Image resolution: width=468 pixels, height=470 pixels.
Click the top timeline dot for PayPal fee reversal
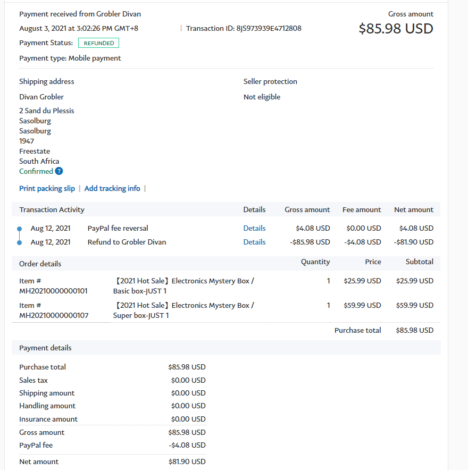coord(20,229)
